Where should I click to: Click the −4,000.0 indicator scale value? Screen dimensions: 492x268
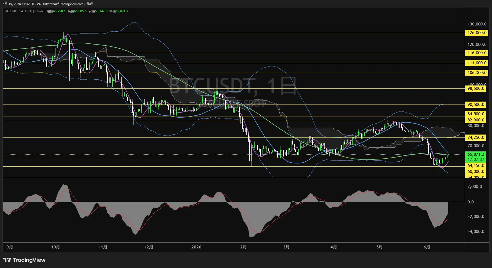pos(476,232)
